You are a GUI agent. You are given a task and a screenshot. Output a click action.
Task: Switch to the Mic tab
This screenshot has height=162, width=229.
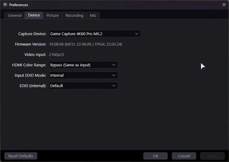pyautogui.click(x=93, y=15)
